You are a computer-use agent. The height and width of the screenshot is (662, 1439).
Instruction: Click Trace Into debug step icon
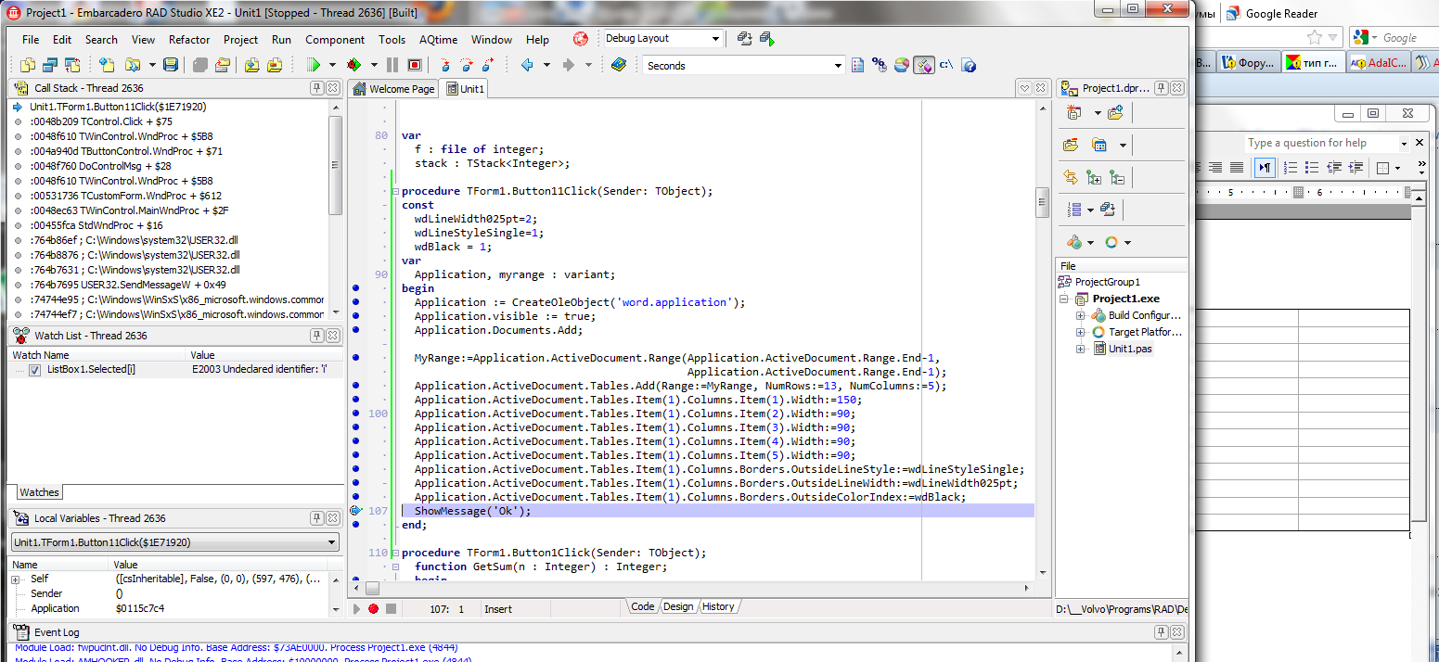(444, 65)
